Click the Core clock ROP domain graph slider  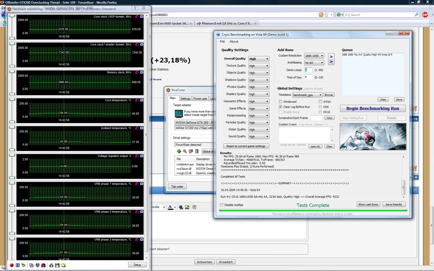(x=12, y=27)
